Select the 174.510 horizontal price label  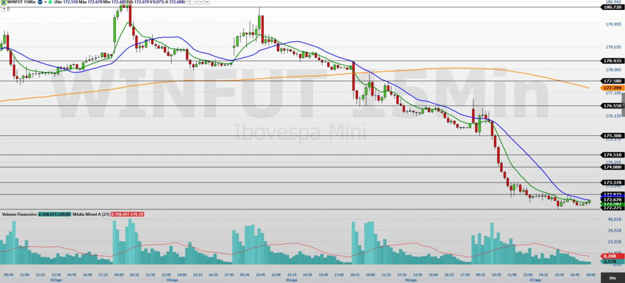pyautogui.click(x=613, y=155)
